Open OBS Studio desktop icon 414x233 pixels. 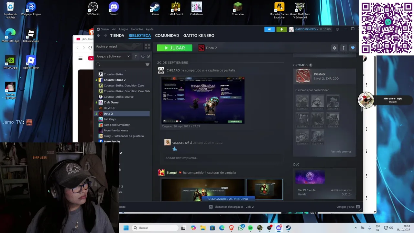(93, 9)
